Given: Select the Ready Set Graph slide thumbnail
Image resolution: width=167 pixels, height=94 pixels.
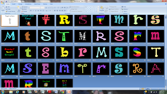Looking at the screenshot, I should 10,52.
